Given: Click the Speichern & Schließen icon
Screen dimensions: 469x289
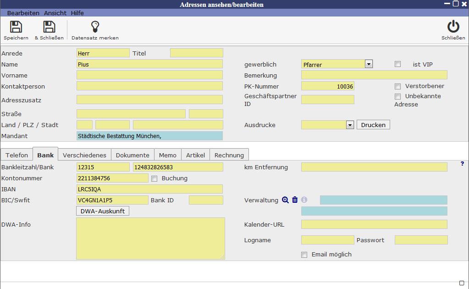Looking at the screenshot, I should [49, 27].
